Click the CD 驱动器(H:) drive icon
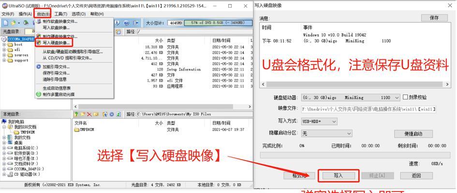The height and width of the screenshot is (193, 457). coord(10,174)
